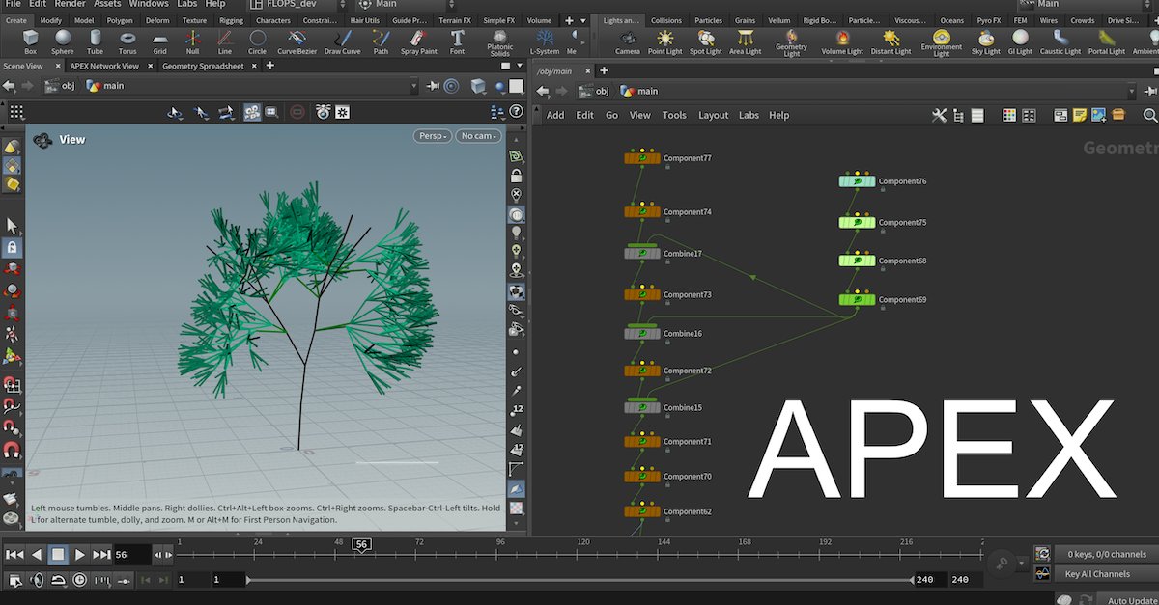Create a Sphere from the shelf
The width and height of the screenshot is (1159, 605).
pyautogui.click(x=63, y=41)
